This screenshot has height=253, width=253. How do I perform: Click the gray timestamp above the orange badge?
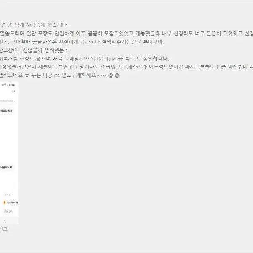[9, 194]
